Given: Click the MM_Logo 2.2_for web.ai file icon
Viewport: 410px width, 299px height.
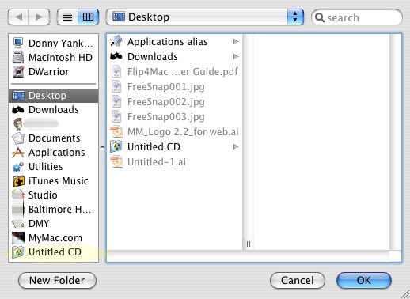Looking at the screenshot, I should [x=116, y=131].
